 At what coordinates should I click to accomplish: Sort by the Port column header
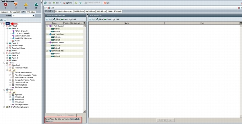pyautogui.click(x=202, y=23)
